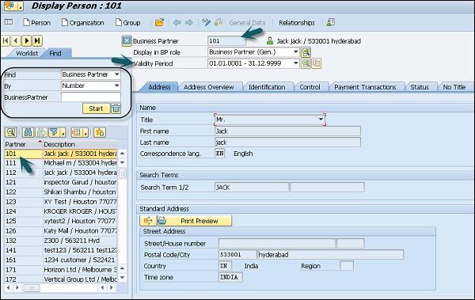Click the Description column header
The image size is (475, 300).
click(80, 144)
